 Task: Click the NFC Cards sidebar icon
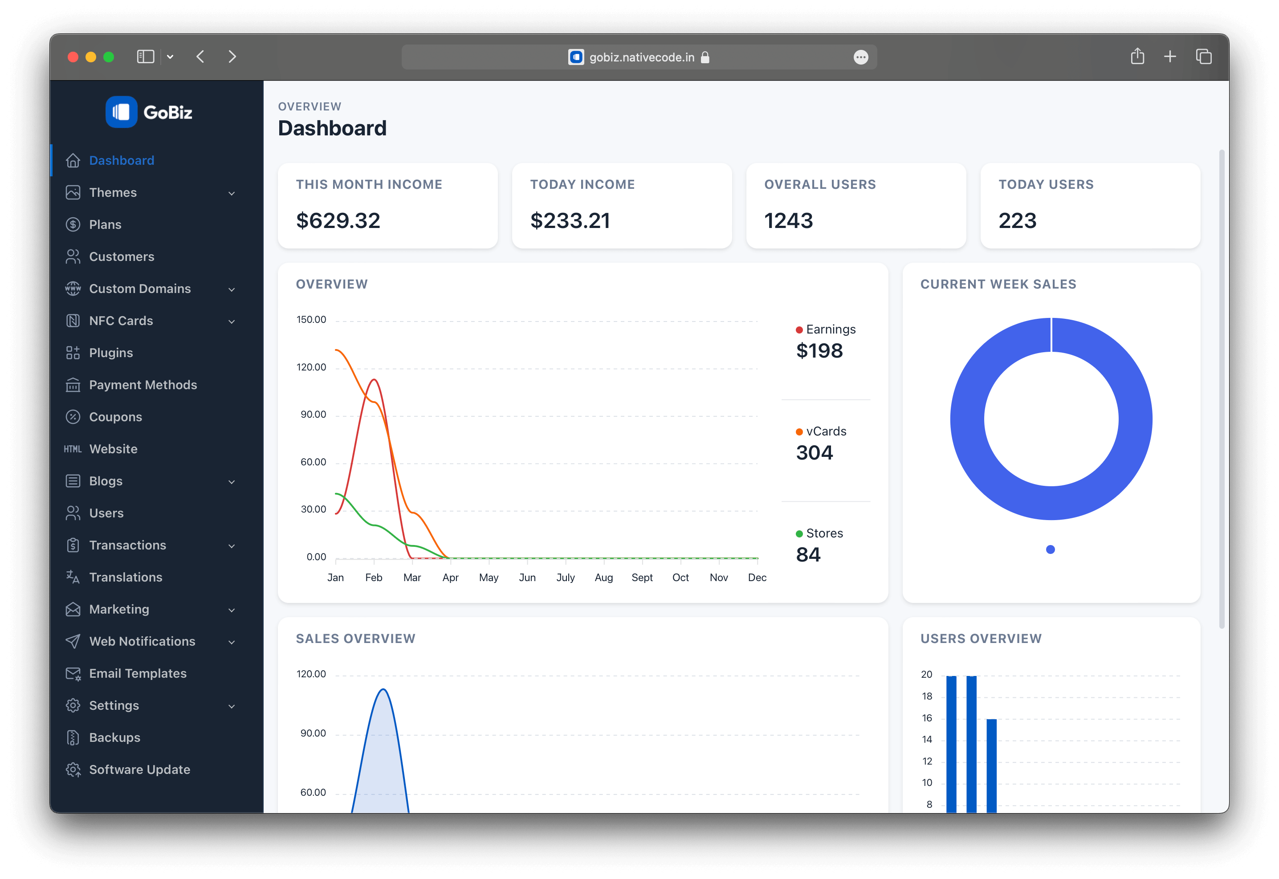[x=73, y=321]
